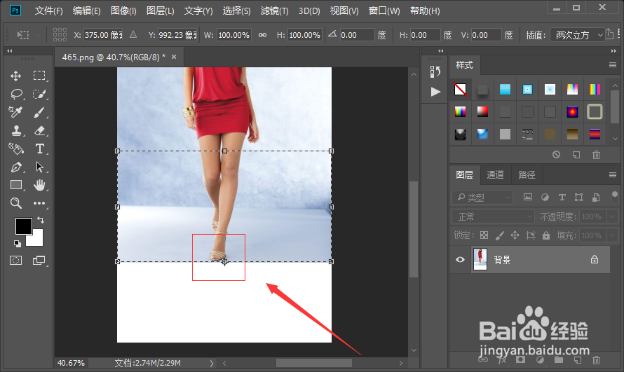624x372 pixels.
Task: Select the Rectangular Marquee tool
Action: point(39,76)
